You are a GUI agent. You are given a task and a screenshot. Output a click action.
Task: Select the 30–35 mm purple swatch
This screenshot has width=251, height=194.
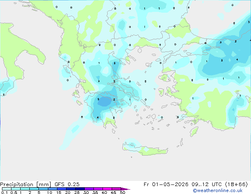[89, 189]
